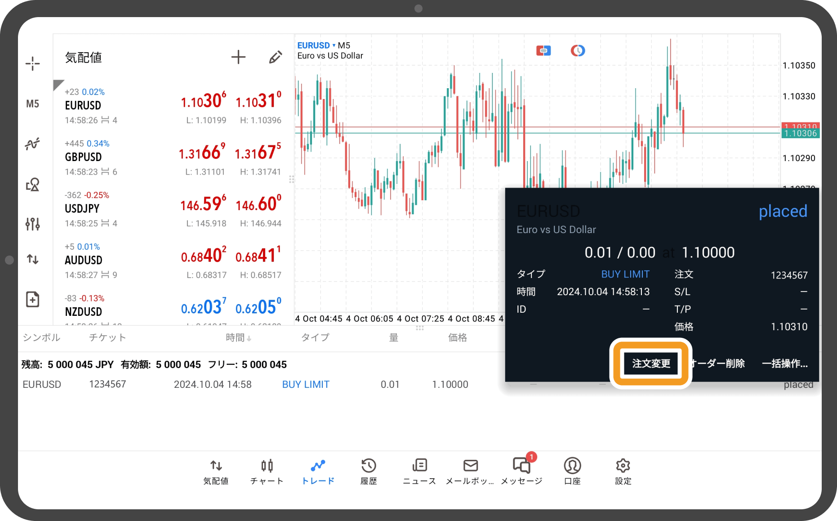Sort by the 時間 column header

point(238,337)
